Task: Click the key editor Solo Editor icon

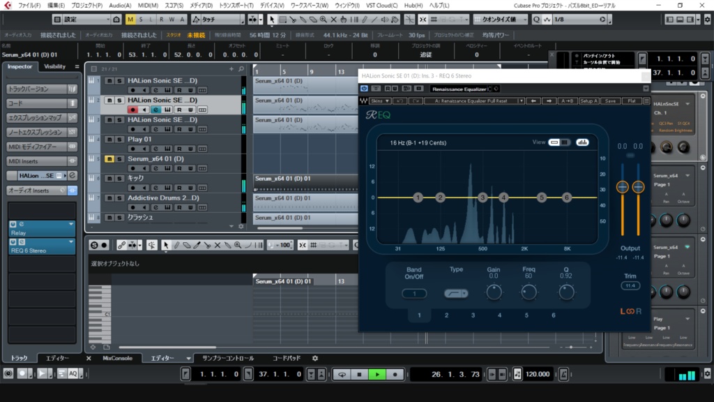Action: coord(94,245)
